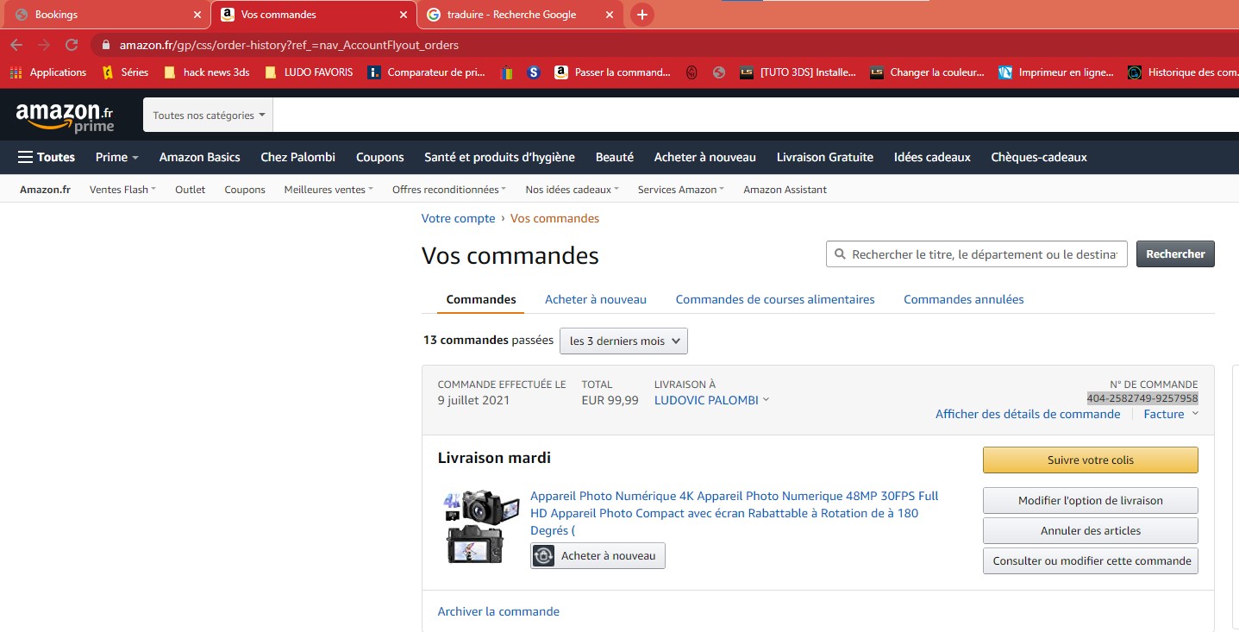
Task: Open the Applications bookmarks grid icon
Action: click(x=16, y=72)
